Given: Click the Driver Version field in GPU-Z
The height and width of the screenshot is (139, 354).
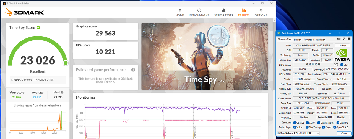Looking at the screenshot, I should tap(321, 98).
